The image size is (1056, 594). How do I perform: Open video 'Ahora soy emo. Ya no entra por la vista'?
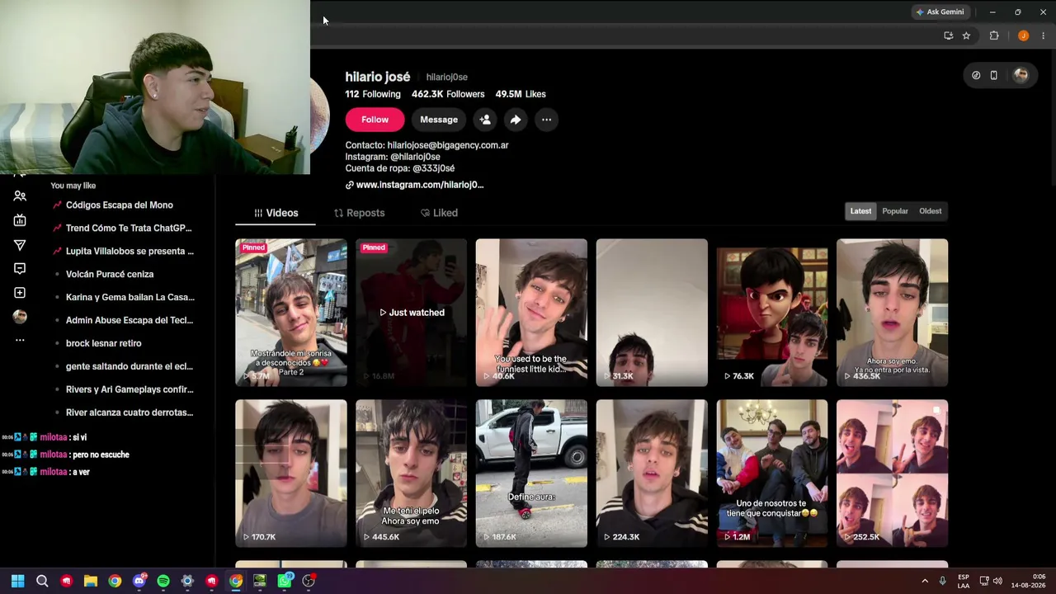pos(893,313)
